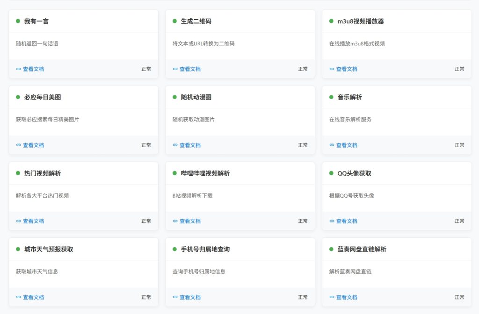Open 查看文档 for 蓝奏网盘直链解析
The width and height of the screenshot is (479, 314).
(347, 297)
